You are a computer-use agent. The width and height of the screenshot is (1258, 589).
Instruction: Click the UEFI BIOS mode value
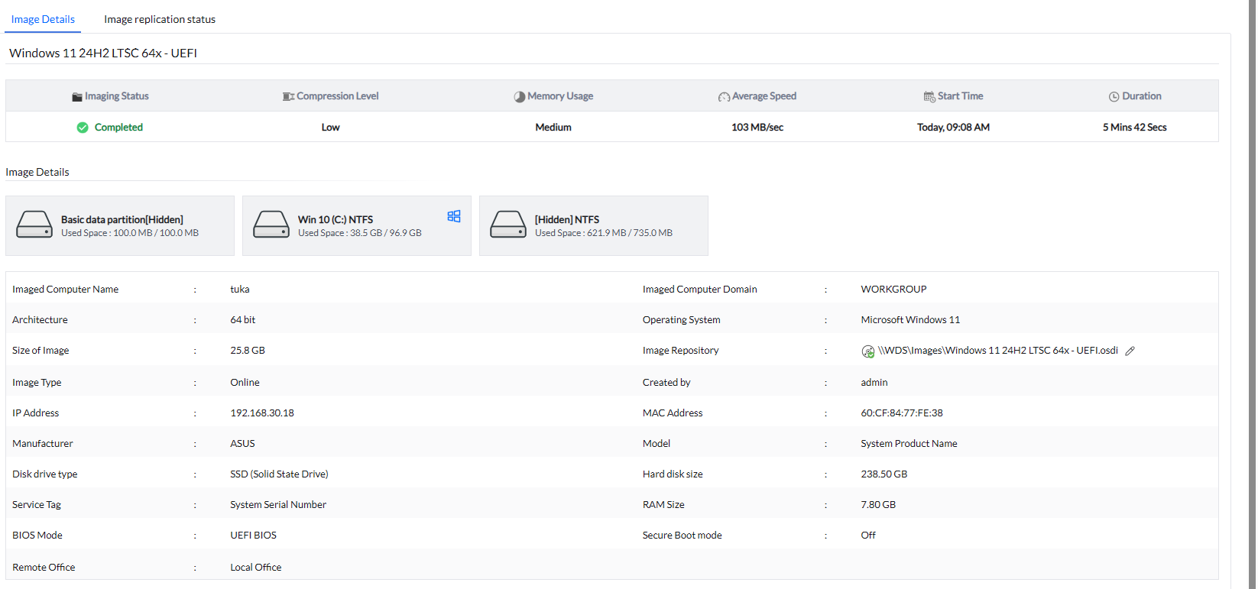click(x=254, y=536)
